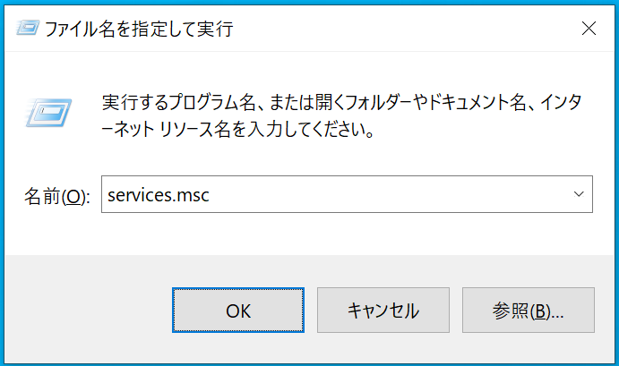The width and height of the screenshot is (619, 366).
Task: Click gray footer area left of OK button
Action: (87, 310)
